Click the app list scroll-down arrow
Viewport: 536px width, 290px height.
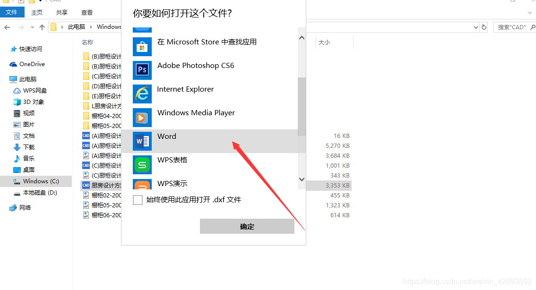302,179
